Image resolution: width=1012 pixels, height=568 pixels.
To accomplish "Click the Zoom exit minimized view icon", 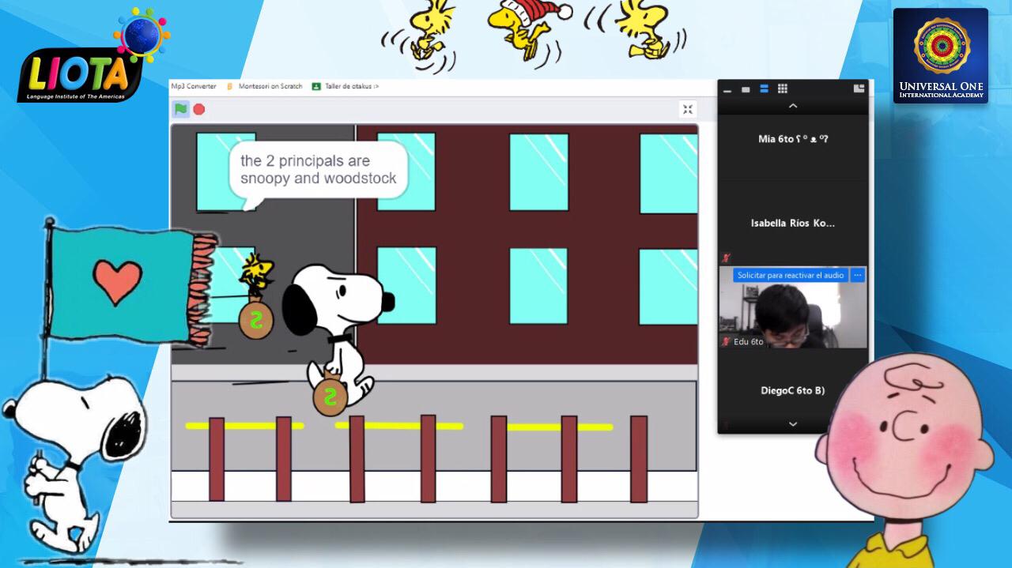I will click(859, 88).
